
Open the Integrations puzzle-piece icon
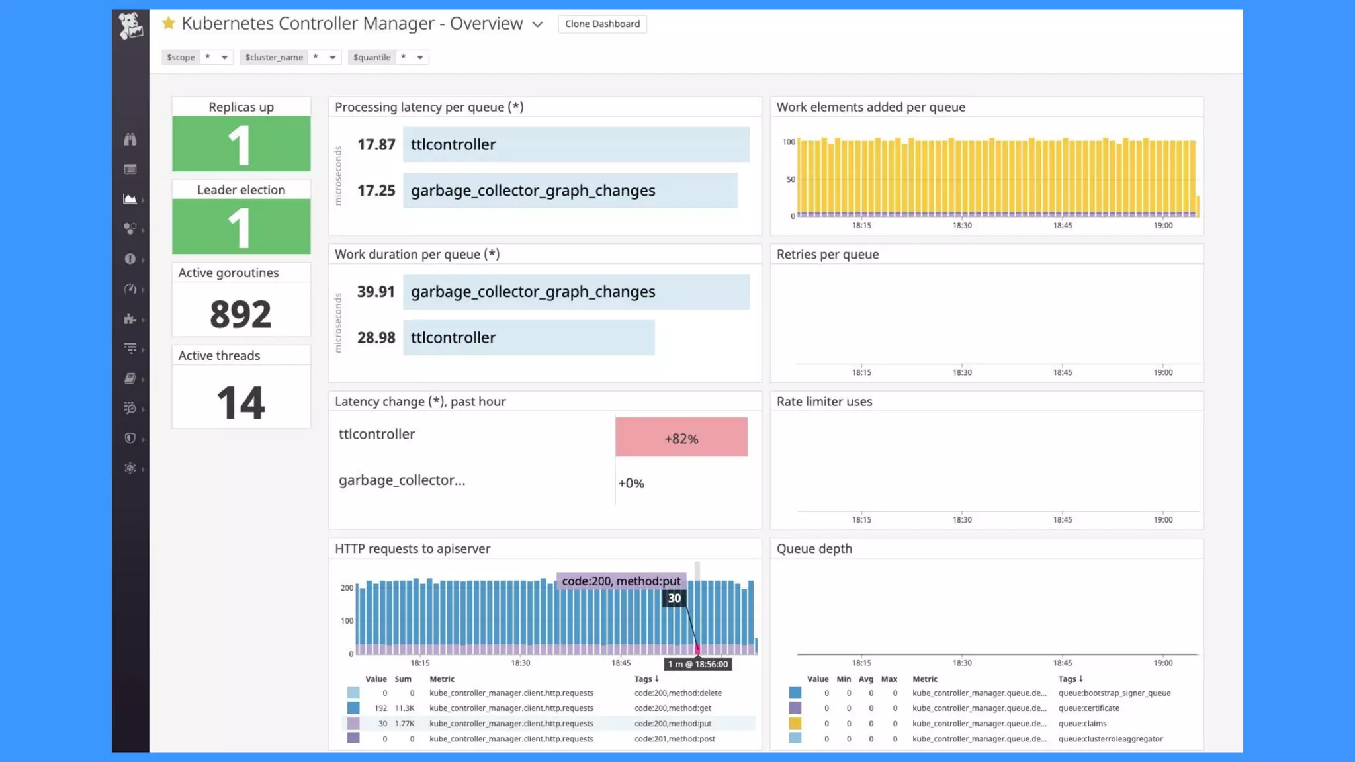[x=130, y=319]
